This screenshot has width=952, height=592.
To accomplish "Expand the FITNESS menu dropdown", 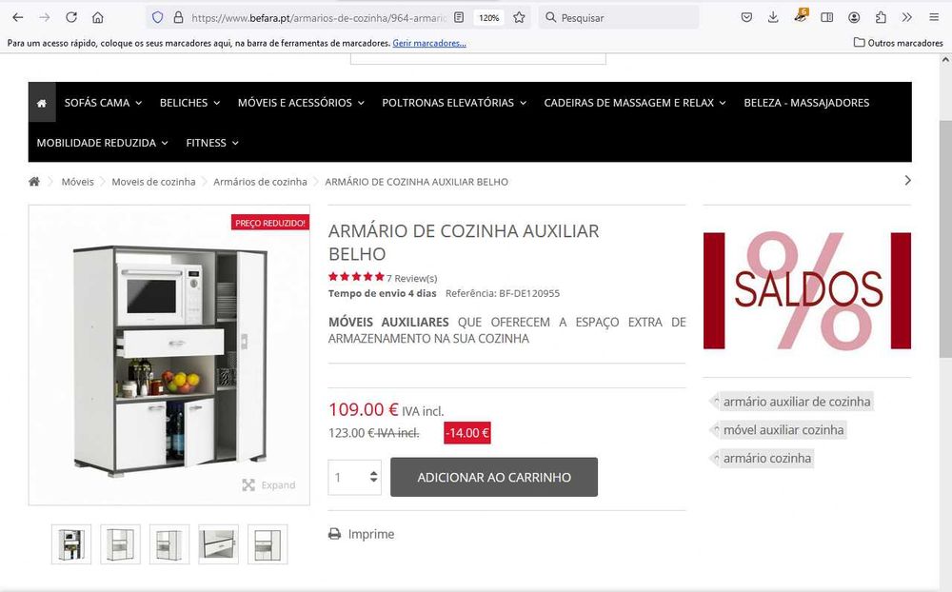I will 212,143.
